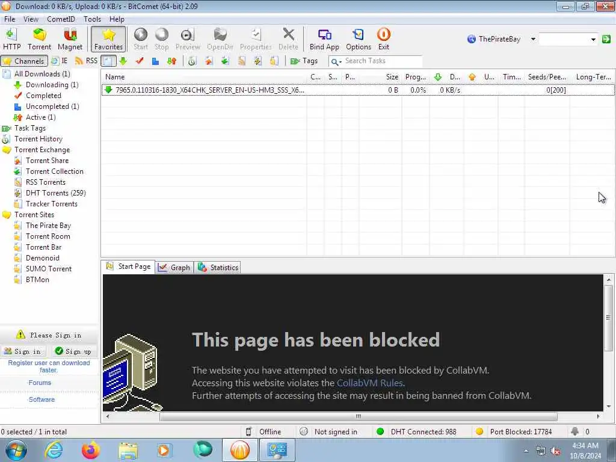Switch to the Graph tab
This screenshot has height=462, width=616.
(174, 268)
